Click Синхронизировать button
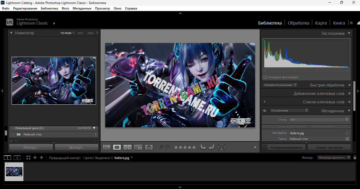This screenshot has width=360, height=189. 286,147
